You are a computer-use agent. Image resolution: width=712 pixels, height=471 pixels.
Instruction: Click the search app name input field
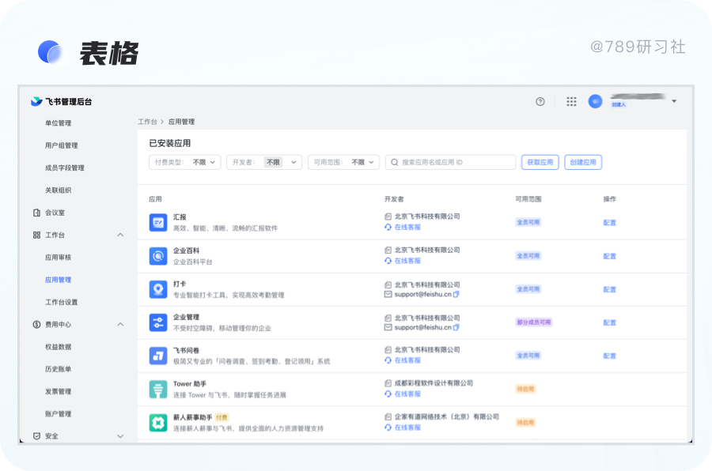point(455,162)
